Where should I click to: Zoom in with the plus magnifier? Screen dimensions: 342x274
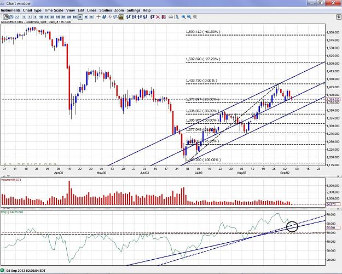pos(184,17)
